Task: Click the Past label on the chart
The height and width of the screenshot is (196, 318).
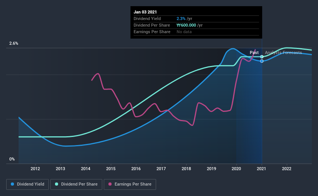Action: coord(254,52)
